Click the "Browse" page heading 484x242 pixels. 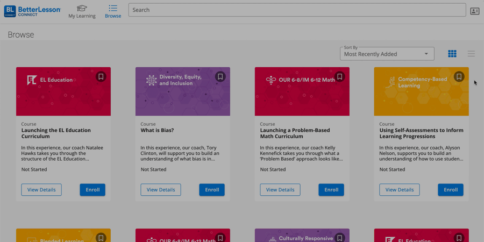coord(21,34)
